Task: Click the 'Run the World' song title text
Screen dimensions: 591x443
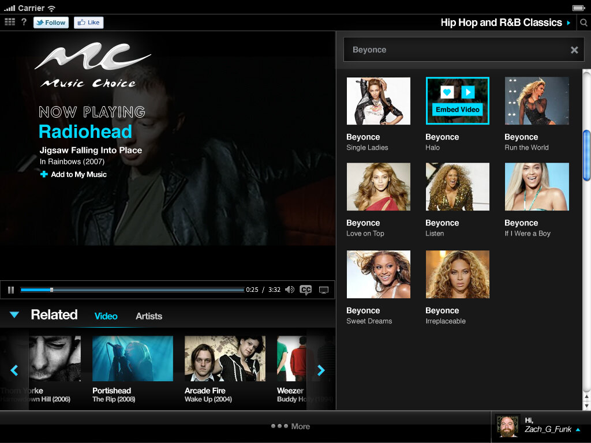Action: pos(526,148)
